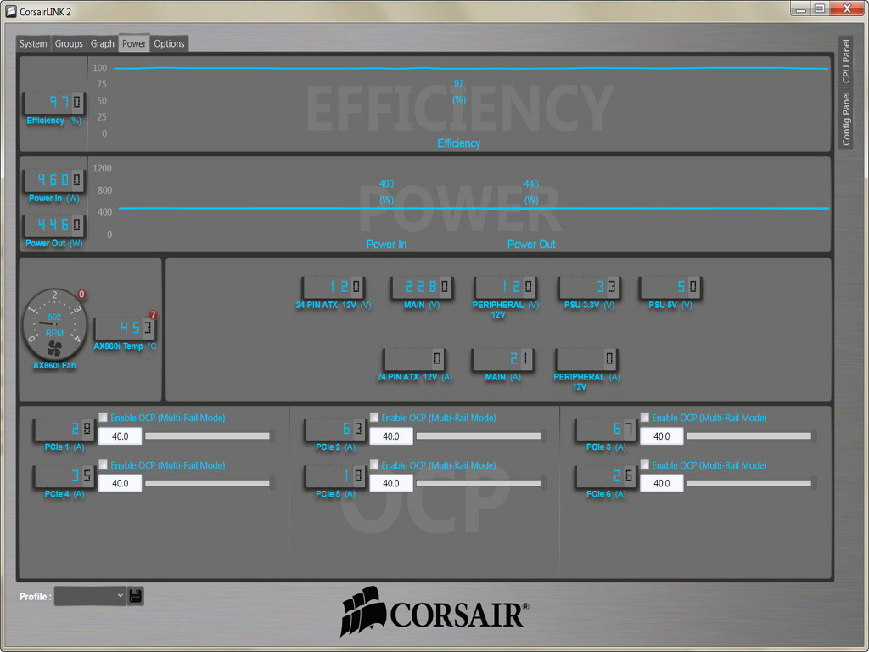Click the save profile floppy disk icon
This screenshot has height=652, width=869.
135,596
